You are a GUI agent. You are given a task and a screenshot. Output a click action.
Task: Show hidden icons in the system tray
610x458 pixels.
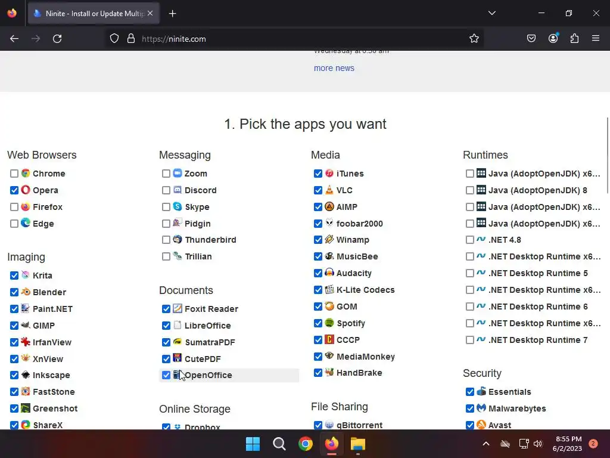coord(486,444)
